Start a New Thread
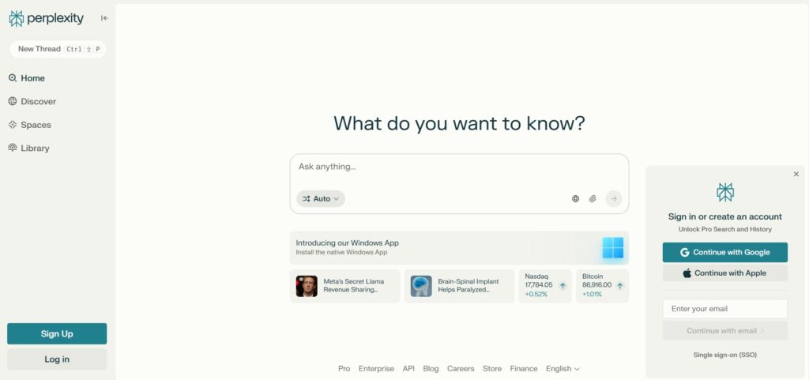The width and height of the screenshot is (809, 380). [58, 49]
